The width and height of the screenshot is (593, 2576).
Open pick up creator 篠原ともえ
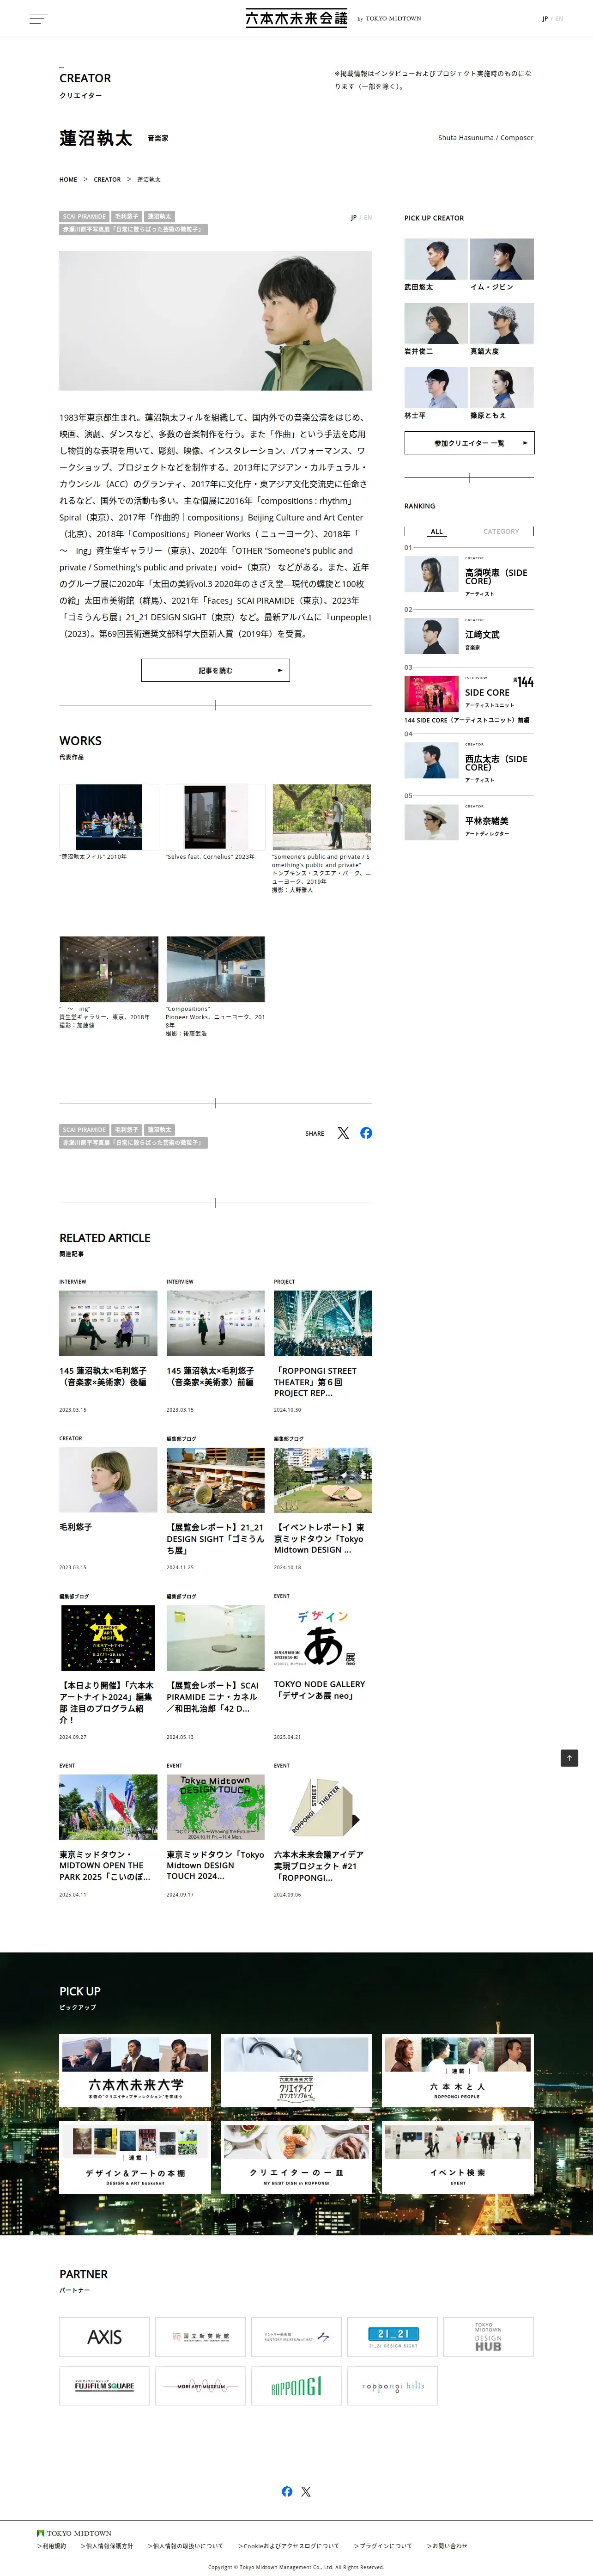(x=501, y=393)
